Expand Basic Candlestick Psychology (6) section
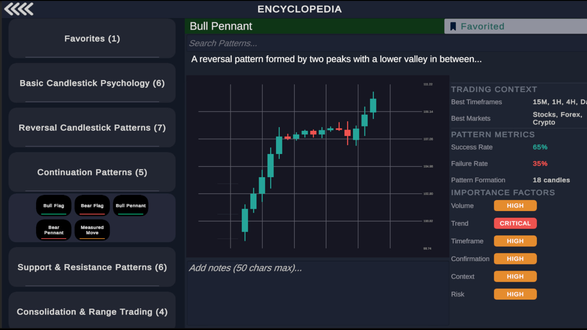 (x=92, y=83)
